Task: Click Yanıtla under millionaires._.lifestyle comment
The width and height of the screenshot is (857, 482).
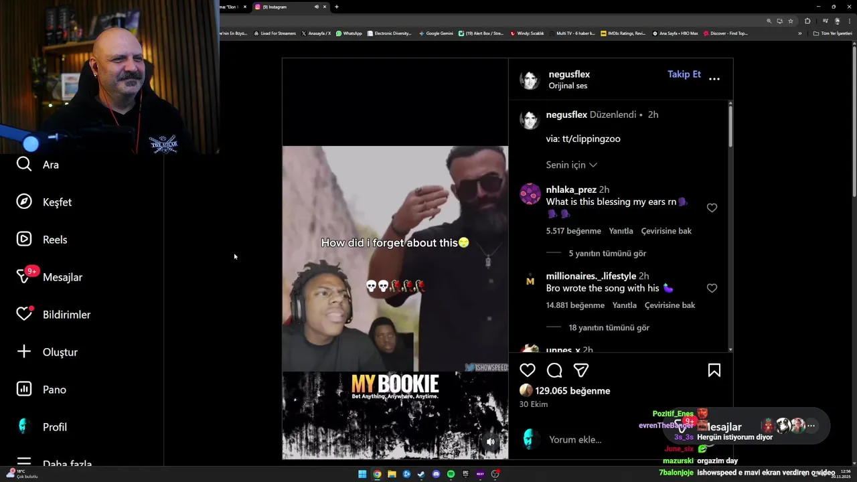Action: pyautogui.click(x=624, y=305)
